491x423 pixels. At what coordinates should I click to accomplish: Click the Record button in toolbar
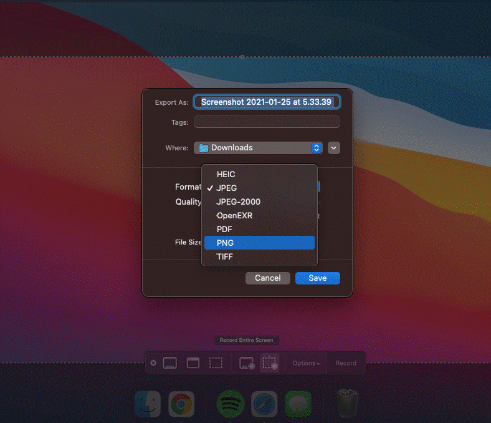(x=346, y=363)
